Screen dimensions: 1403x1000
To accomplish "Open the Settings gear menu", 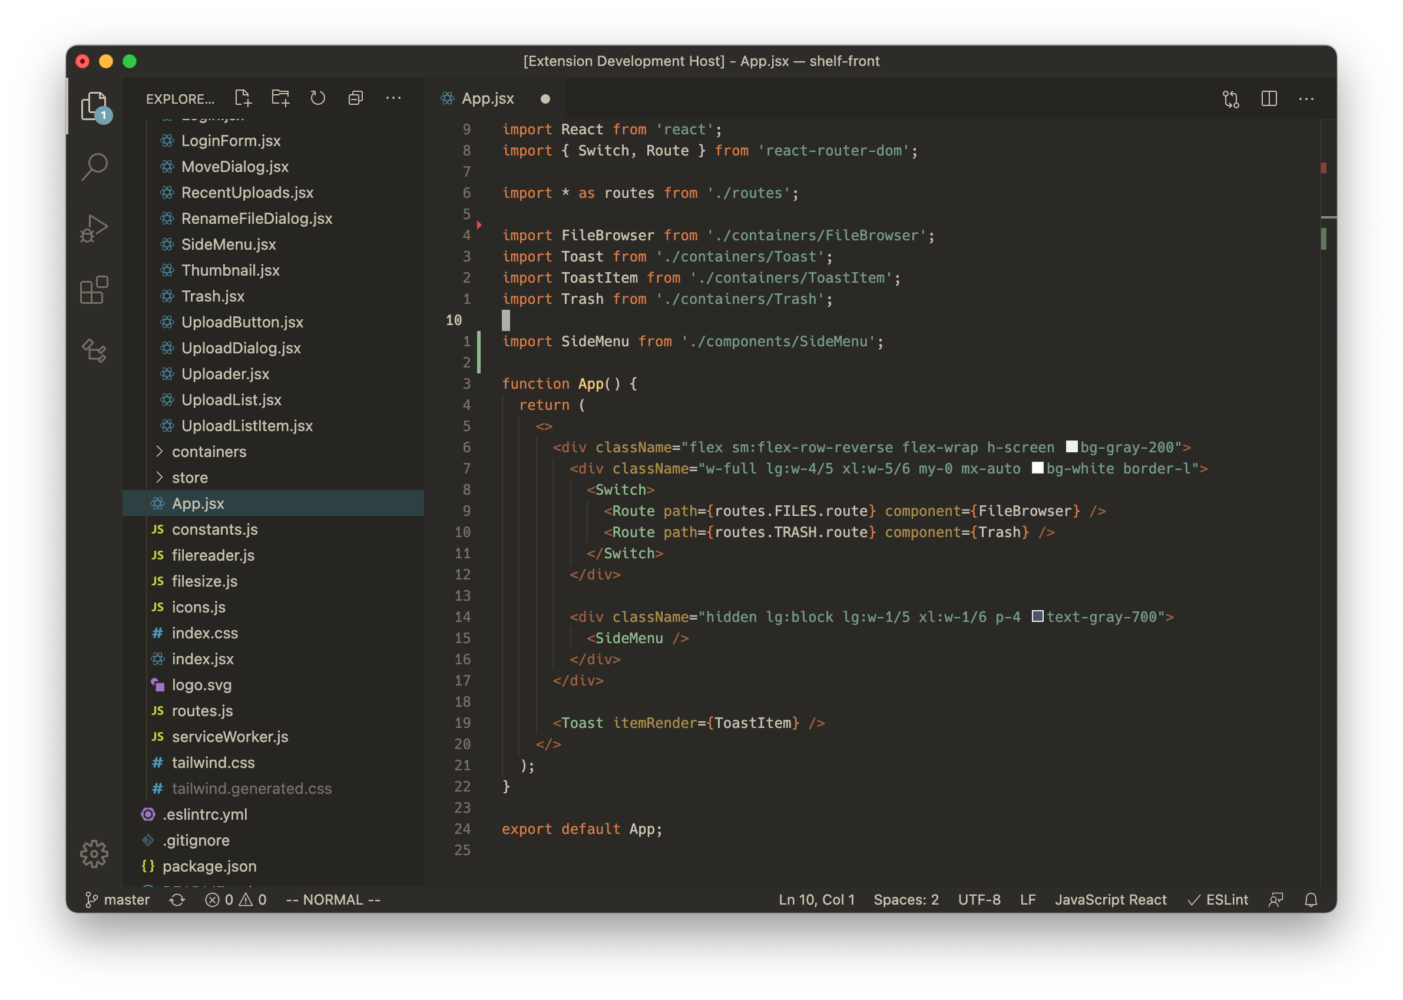I will coord(94,853).
